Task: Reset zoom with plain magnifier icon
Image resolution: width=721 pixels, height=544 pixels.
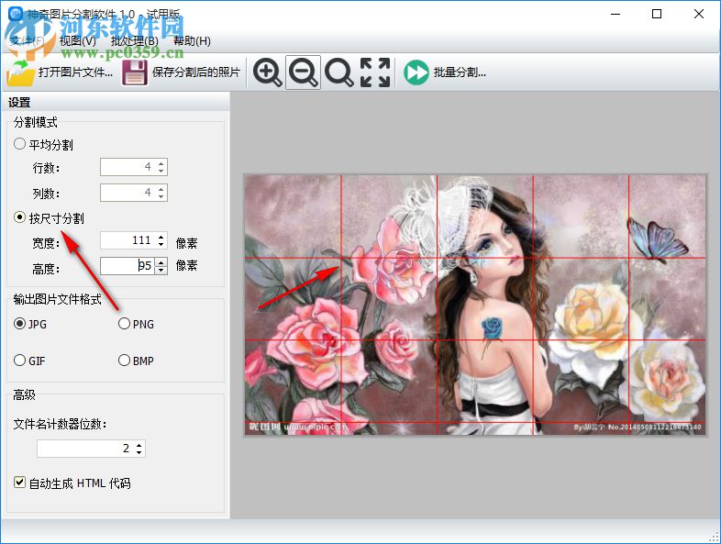Action: point(338,72)
